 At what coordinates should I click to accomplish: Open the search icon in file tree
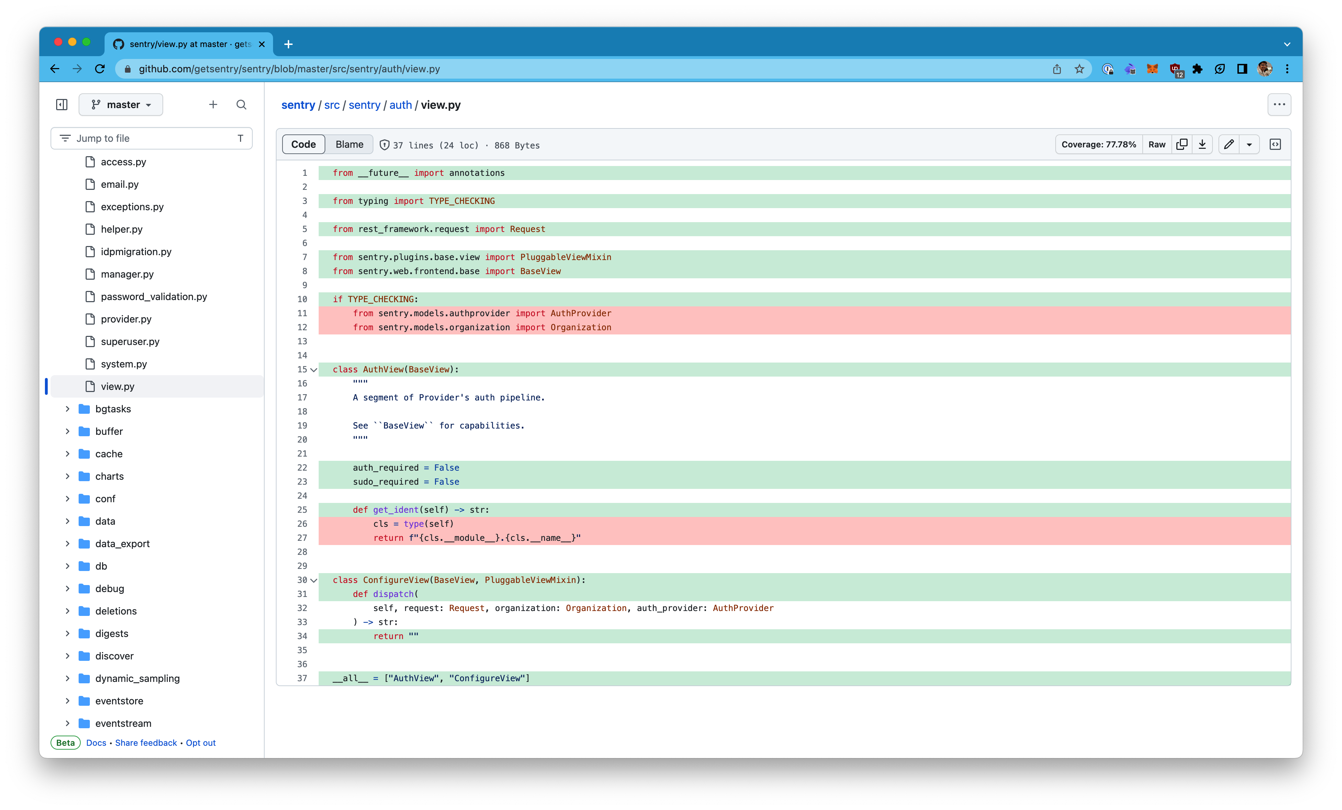[241, 105]
